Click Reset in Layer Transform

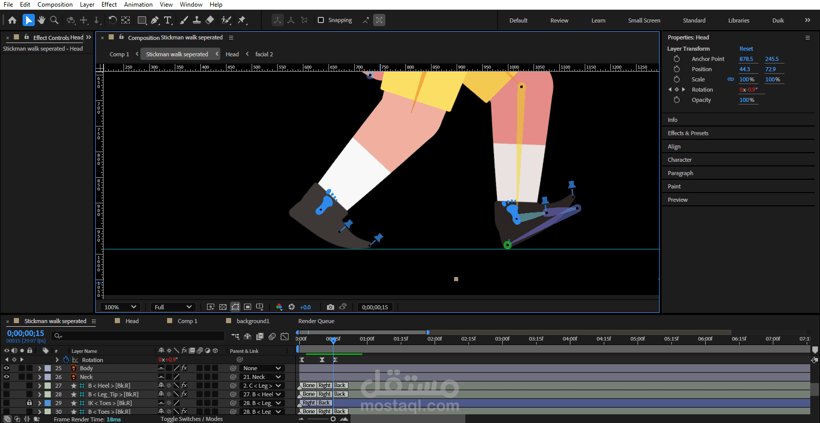point(746,49)
